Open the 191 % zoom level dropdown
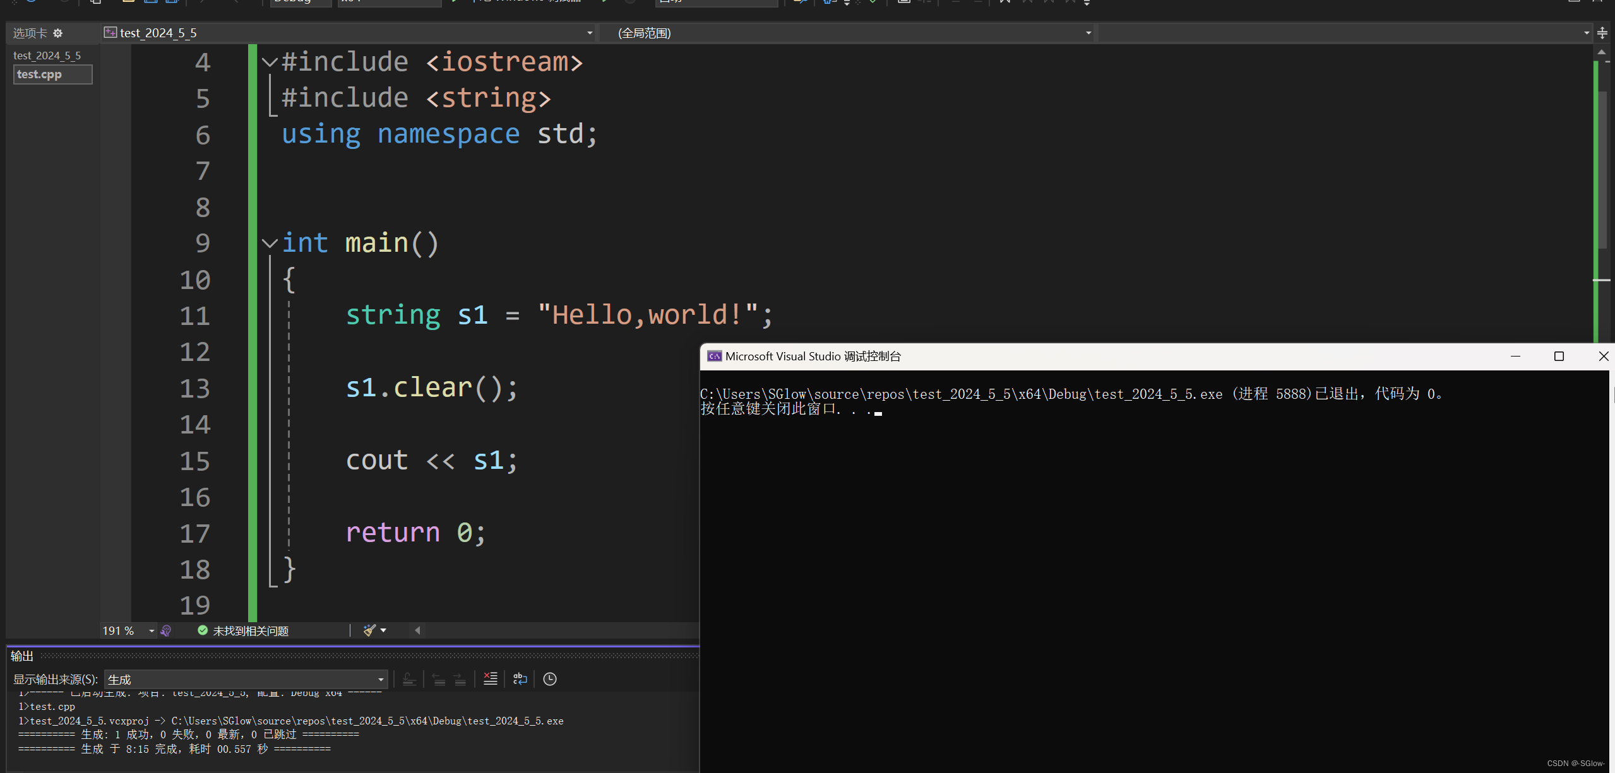Image resolution: width=1615 pixels, height=773 pixels. [x=152, y=631]
